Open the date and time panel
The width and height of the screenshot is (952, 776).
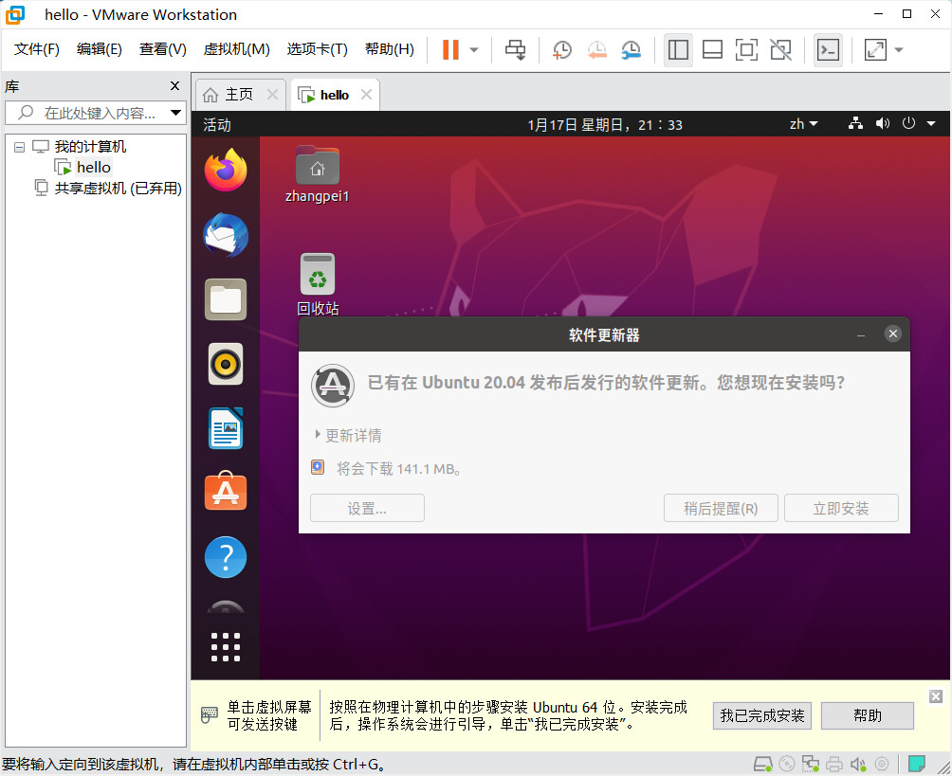point(605,125)
